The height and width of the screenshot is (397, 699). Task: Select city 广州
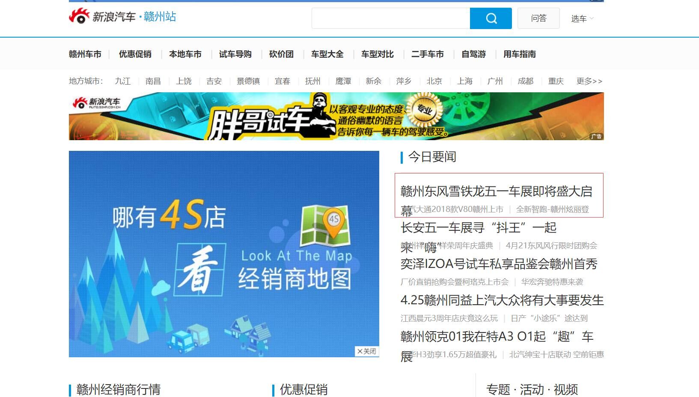coord(495,81)
